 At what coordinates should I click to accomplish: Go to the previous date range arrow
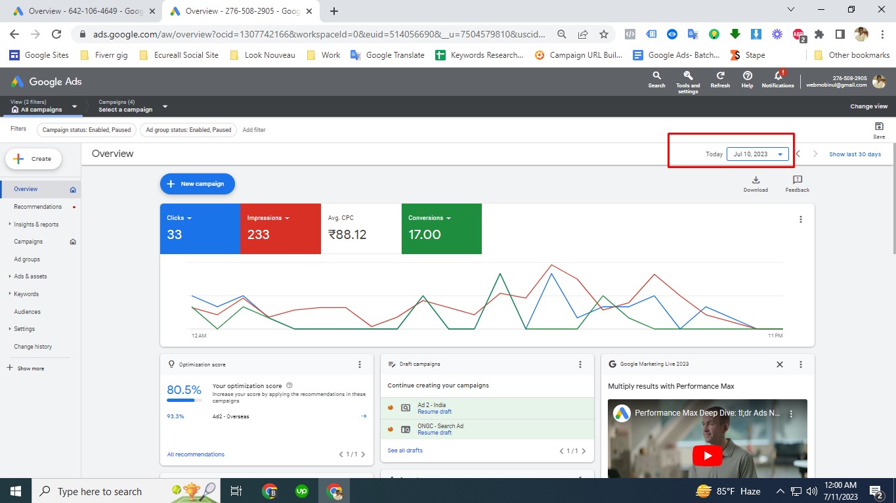[798, 154]
